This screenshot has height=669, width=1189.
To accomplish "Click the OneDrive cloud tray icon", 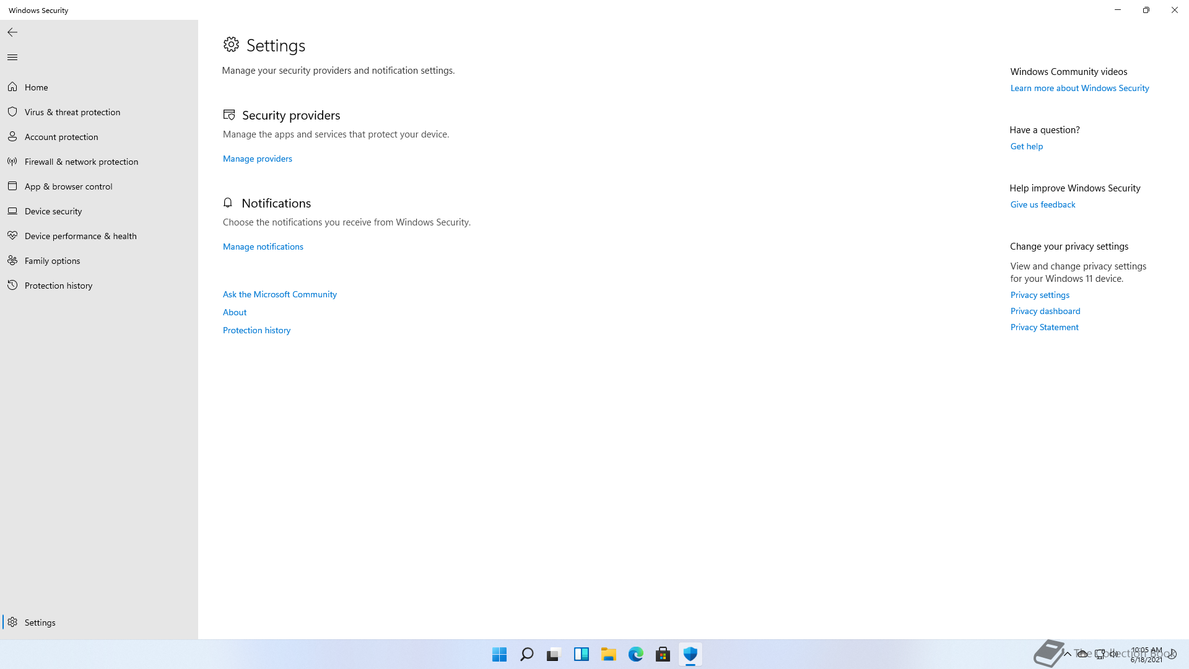I will (1082, 654).
